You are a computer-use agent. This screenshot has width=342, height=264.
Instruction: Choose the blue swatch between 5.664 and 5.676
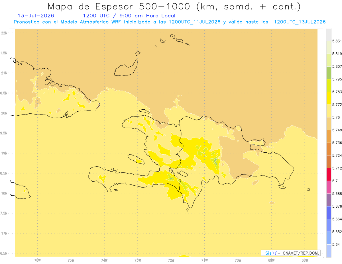coord(329,213)
